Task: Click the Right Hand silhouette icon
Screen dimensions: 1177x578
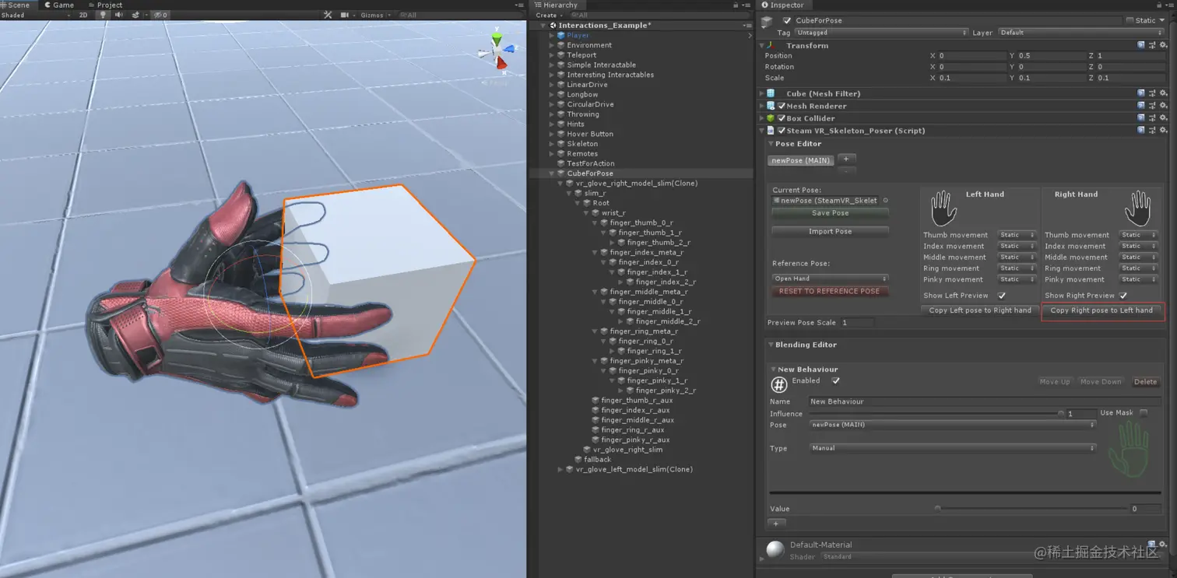Action: coord(1137,208)
